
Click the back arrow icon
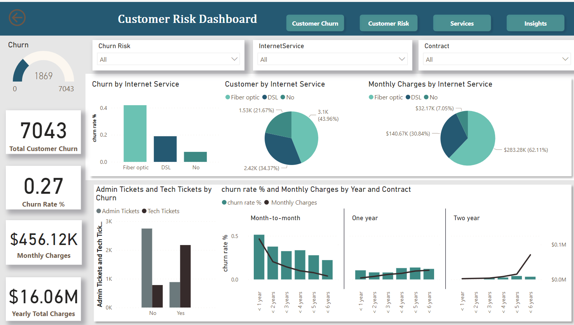click(17, 18)
